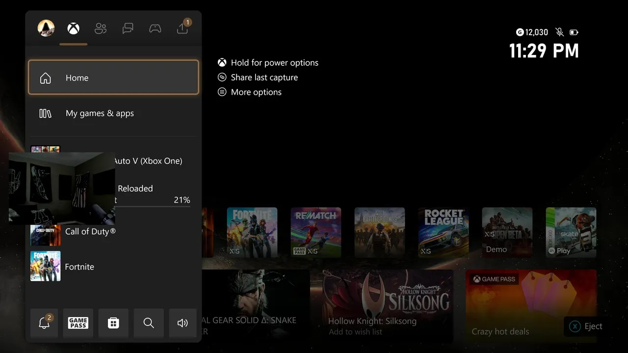Open the Fortnite tile on Home
The image size is (628, 353).
click(x=252, y=232)
